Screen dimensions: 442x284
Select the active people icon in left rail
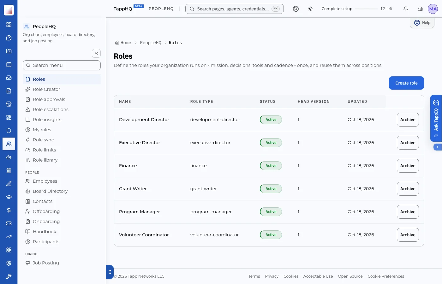point(9,144)
